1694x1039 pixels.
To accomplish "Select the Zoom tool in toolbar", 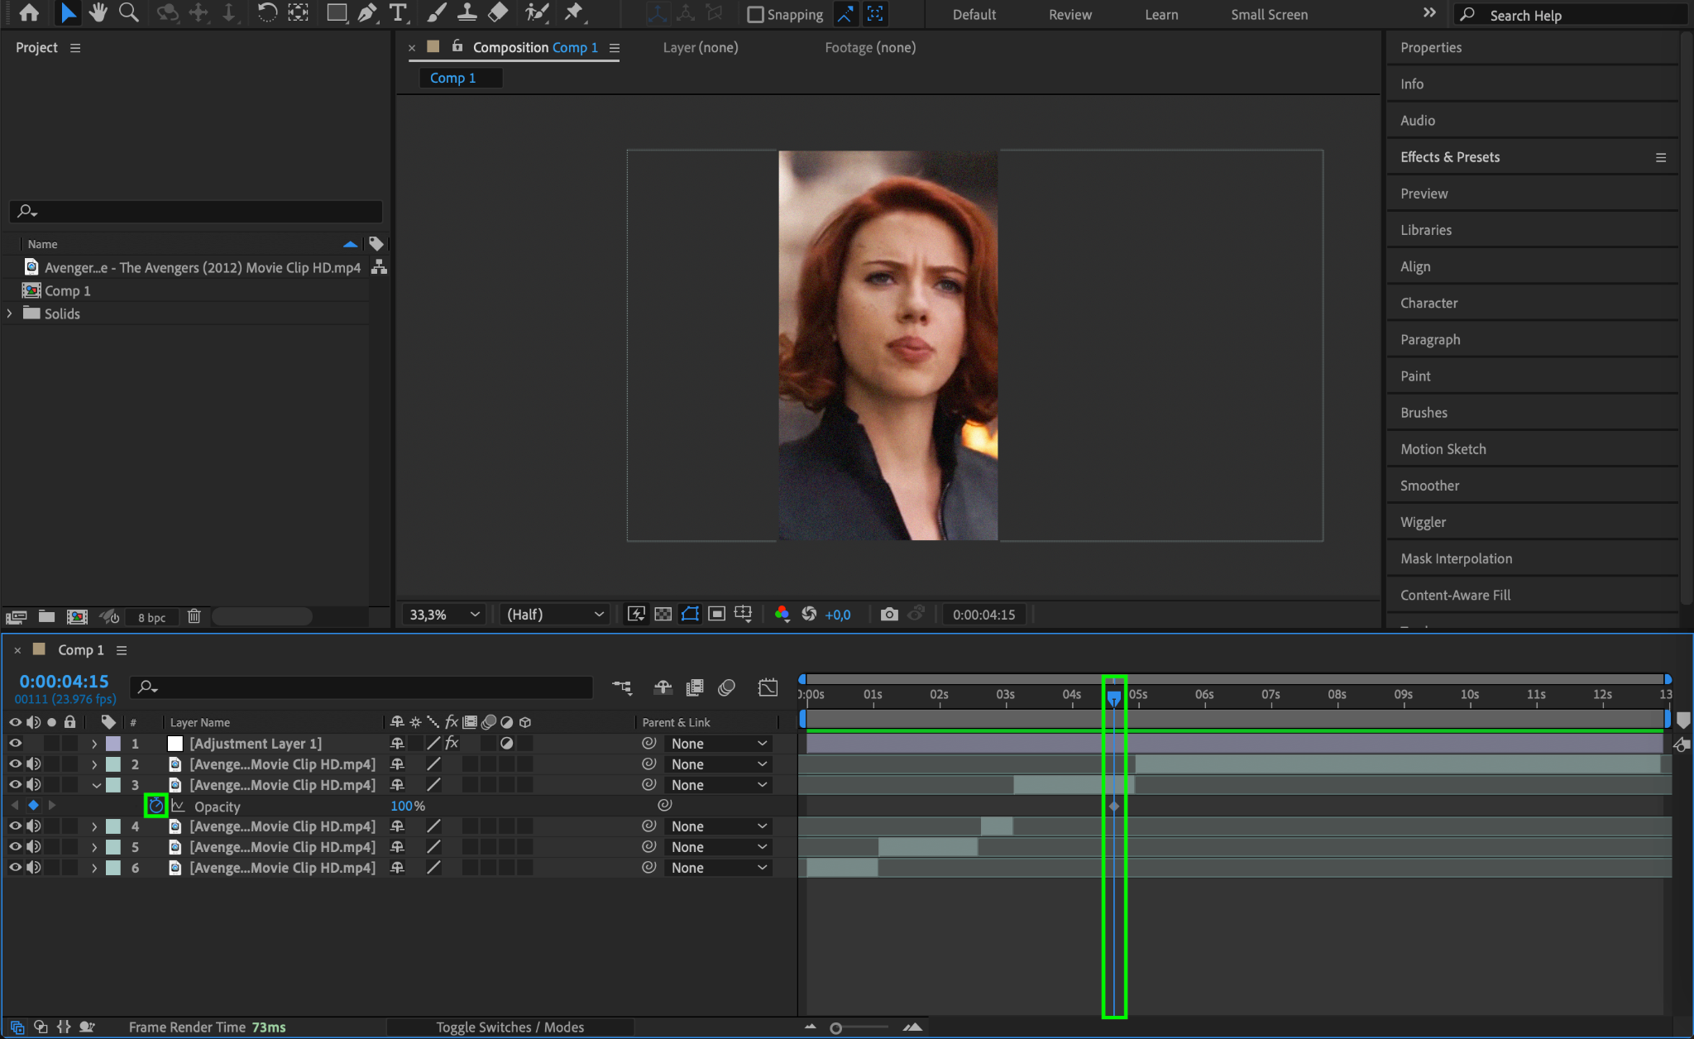I will pos(129,12).
